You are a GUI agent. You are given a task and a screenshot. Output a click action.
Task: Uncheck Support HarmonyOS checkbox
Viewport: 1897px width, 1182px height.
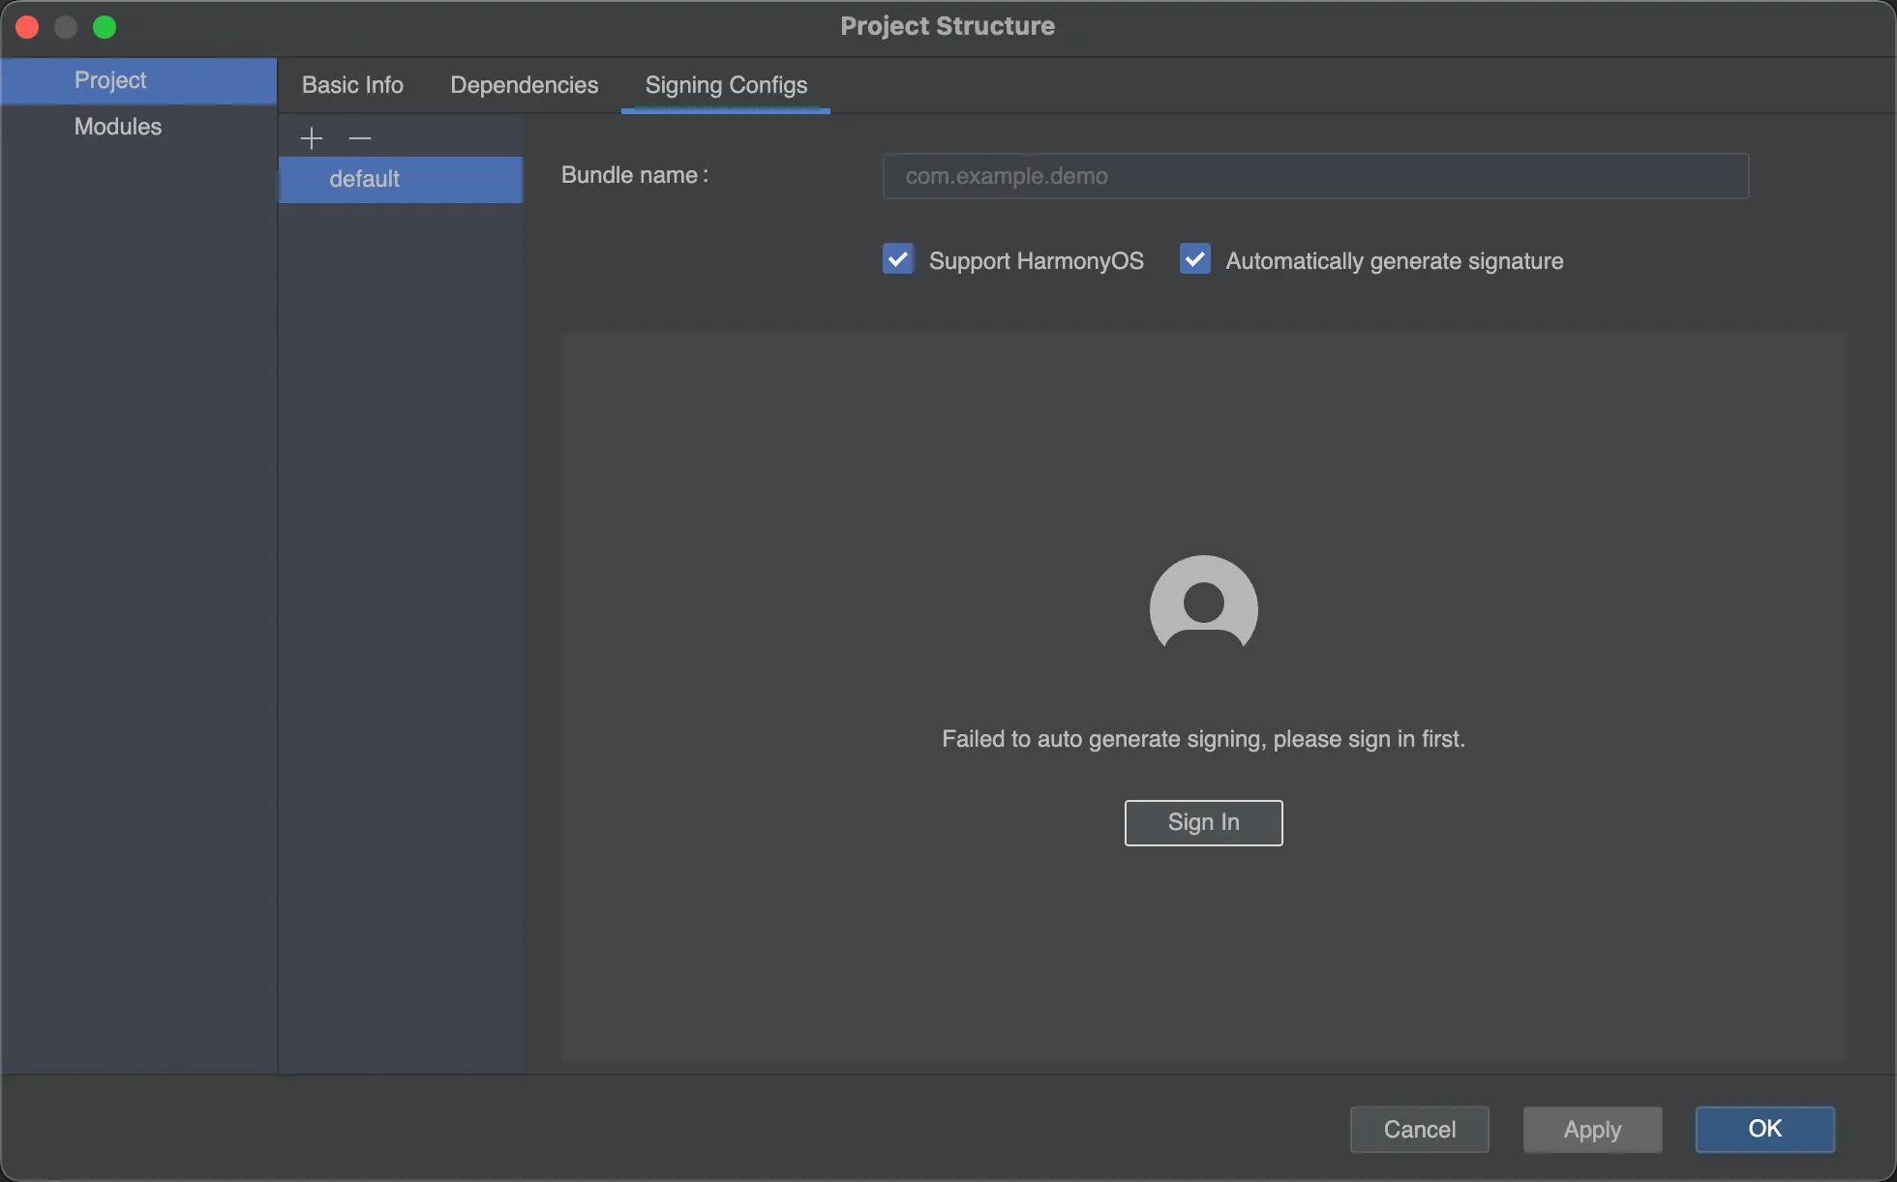coord(898,259)
